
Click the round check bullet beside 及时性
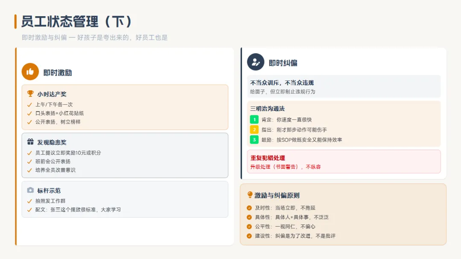[x=249, y=208]
